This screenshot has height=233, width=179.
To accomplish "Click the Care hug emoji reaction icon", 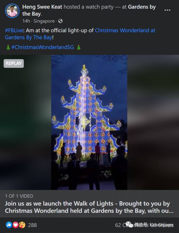I will [22, 225].
